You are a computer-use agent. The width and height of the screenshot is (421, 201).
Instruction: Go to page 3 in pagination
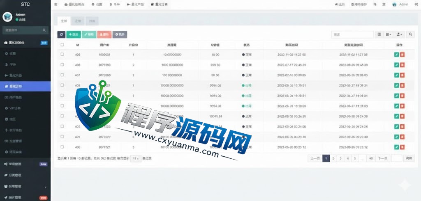[x=340, y=158]
